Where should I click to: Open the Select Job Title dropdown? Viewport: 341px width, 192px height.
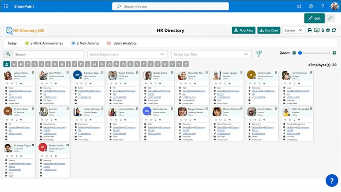211,54
